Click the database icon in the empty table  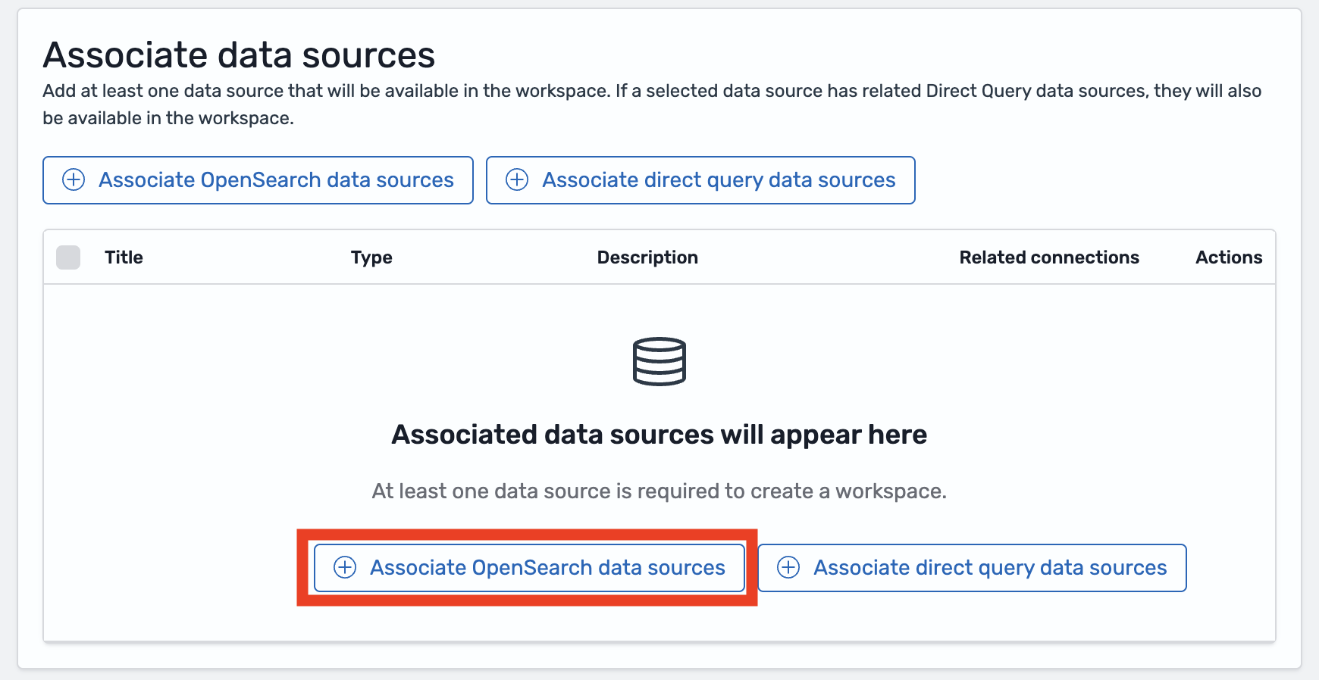coord(659,361)
